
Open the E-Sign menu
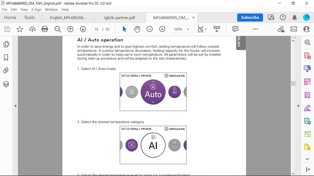click(36, 9)
